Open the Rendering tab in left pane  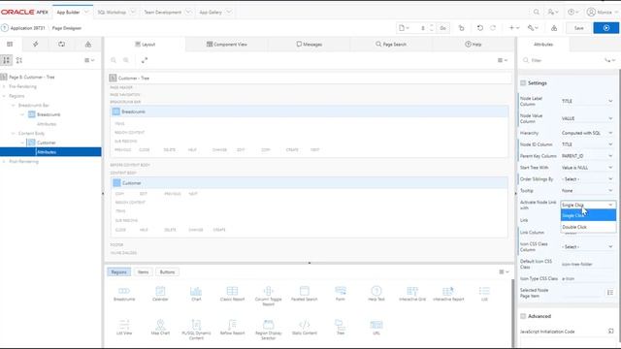[10, 45]
